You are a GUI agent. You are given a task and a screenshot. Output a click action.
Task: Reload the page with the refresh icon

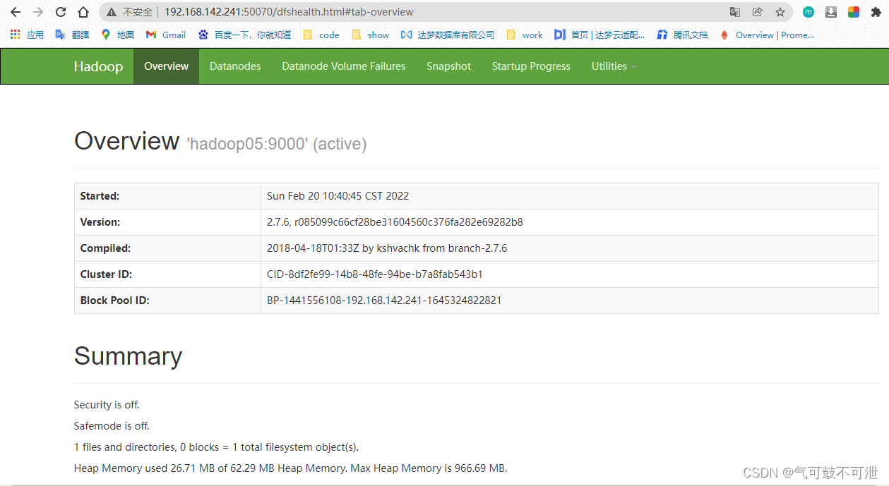coord(61,12)
